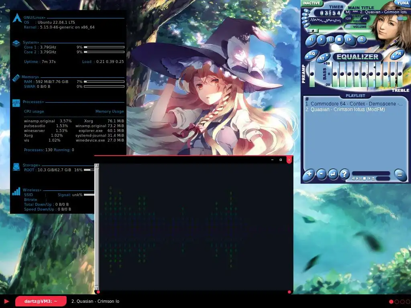Click the disk icon beside Storage heading
411x308 pixels.
click(16, 166)
